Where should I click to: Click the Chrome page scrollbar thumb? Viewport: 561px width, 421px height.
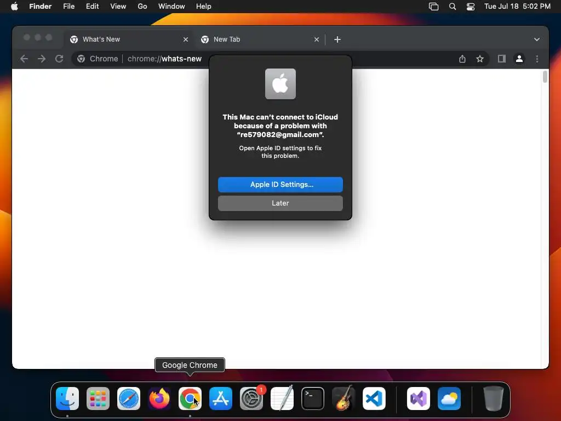[545, 77]
